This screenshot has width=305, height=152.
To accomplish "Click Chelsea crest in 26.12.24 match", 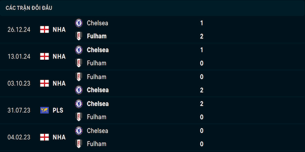I will click(79, 23).
